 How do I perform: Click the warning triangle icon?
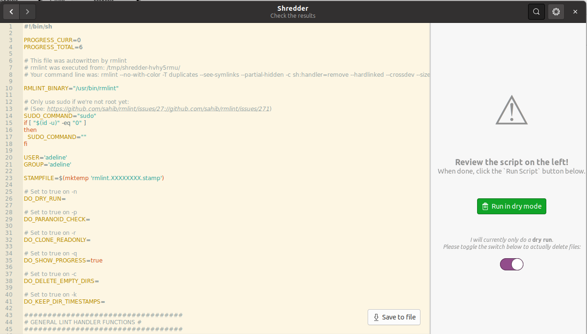(x=511, y=110)
